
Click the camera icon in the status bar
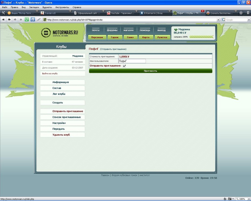[x=230, y=199]
